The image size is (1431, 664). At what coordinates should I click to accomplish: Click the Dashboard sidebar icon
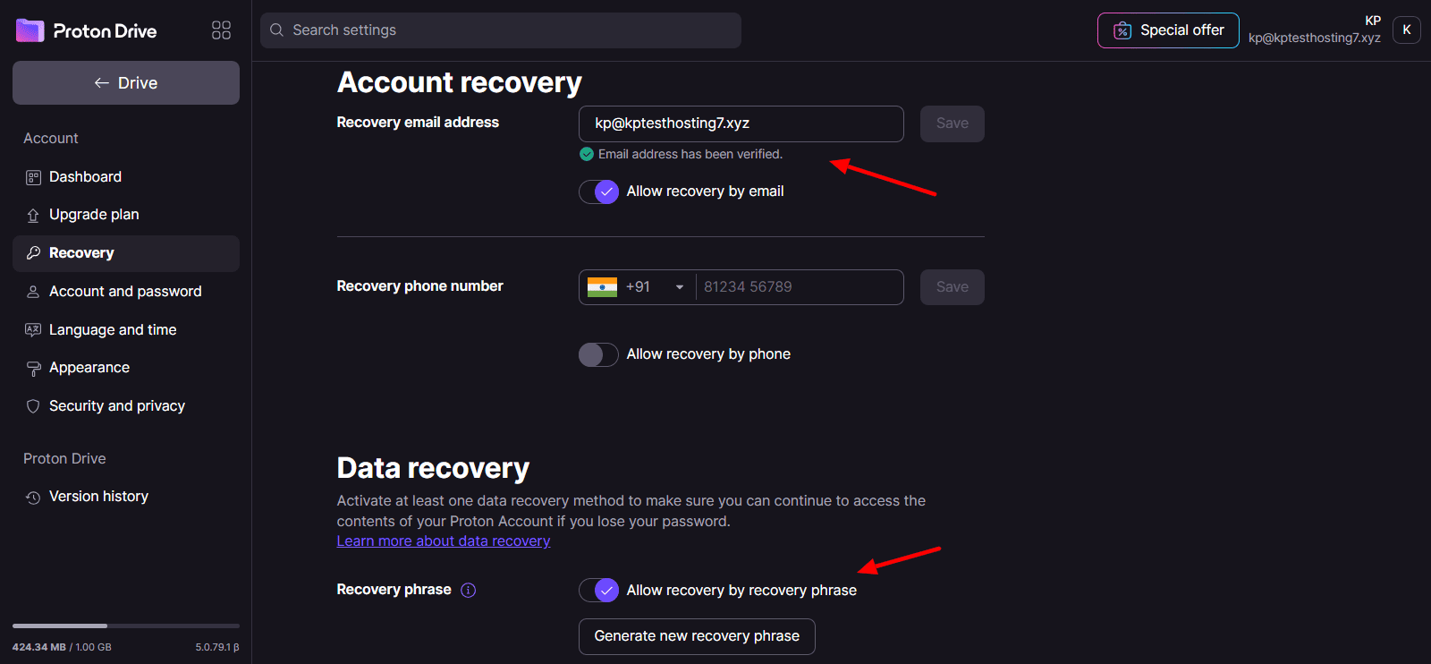click(33, 177)
